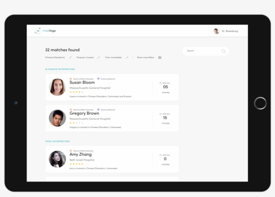Click the medilingo logo icon
This screenshot has width=275, height=197.
click(x=38, y=31)
